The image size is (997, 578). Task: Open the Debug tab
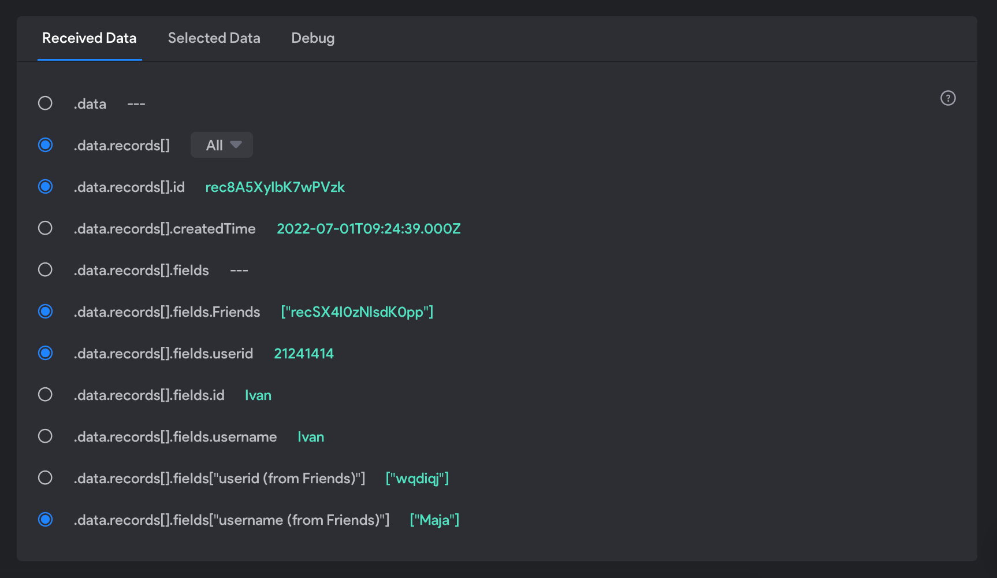[313, 38]
